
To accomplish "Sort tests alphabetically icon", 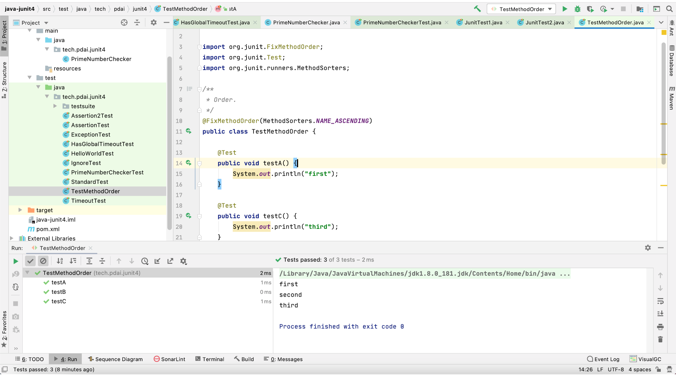I will [x=60, y=261].
